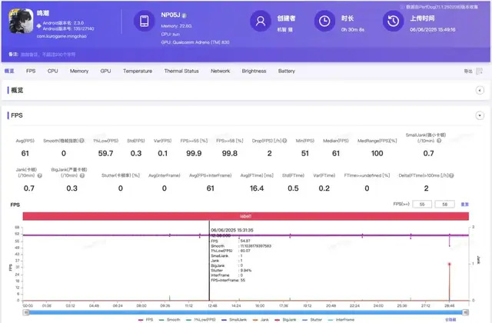Click the 导出 export label

pos(468,72)
